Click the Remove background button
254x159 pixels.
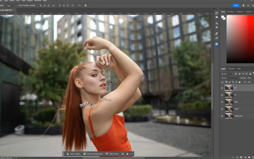[93, 154]
